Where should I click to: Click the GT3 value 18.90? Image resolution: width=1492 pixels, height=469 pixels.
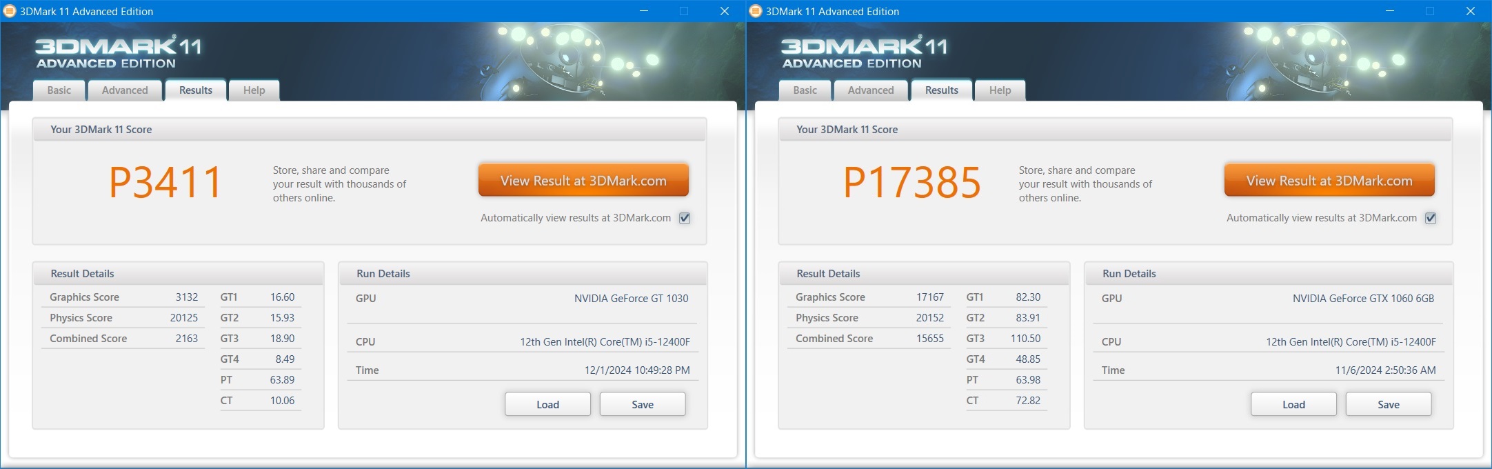pyautogui.click(x=282, y=339)
